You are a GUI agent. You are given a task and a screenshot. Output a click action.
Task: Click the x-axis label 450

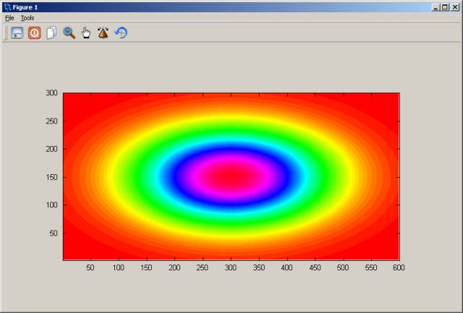click(315, 267)
